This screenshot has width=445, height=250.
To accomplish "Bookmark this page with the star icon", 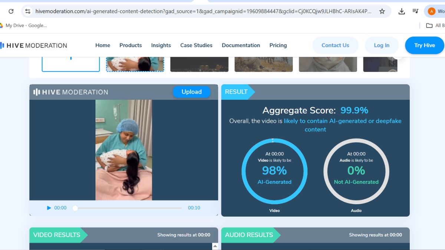I will click(382, 11).
